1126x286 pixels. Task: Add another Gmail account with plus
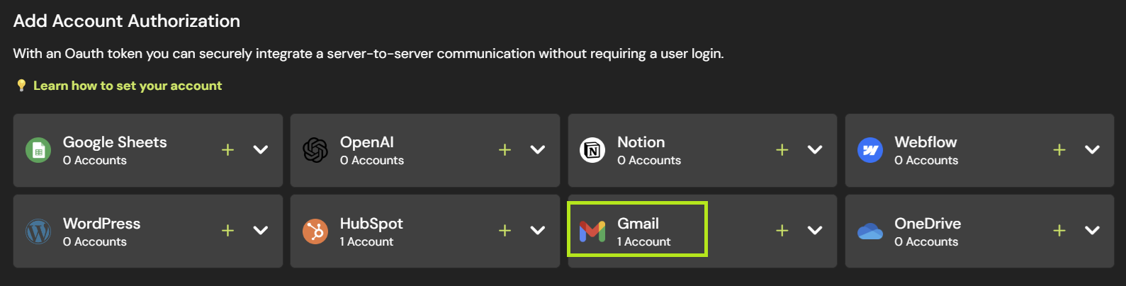[782, 231]
